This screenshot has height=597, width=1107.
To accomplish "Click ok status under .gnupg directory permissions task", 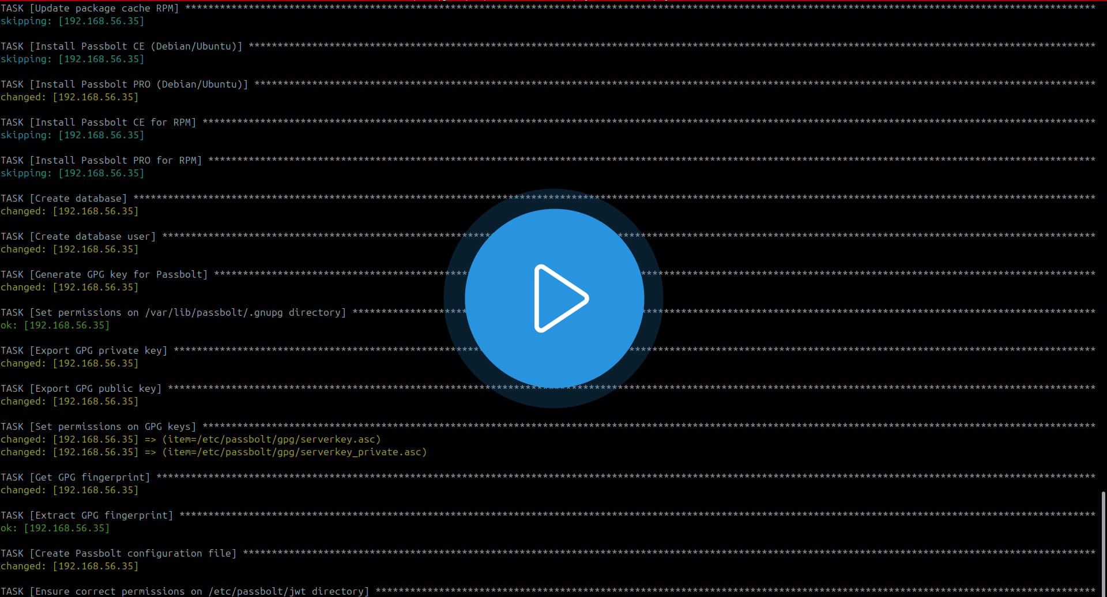I will point(55,325).
